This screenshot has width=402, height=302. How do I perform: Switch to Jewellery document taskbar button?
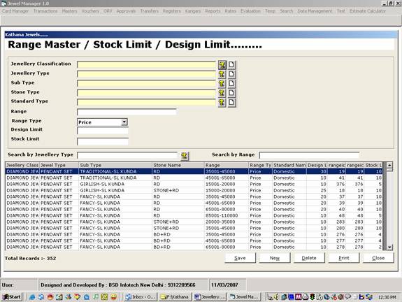(210, 297)
